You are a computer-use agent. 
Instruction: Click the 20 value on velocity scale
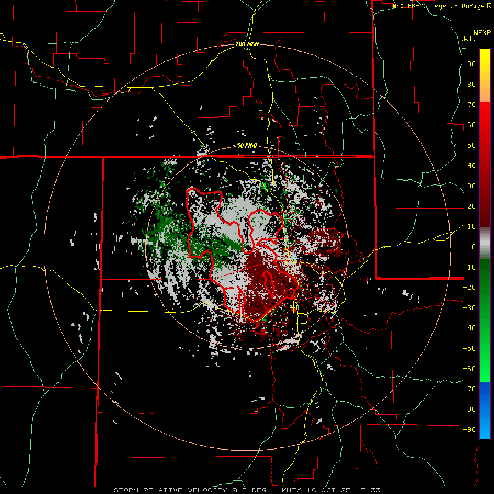click(471, 206)
